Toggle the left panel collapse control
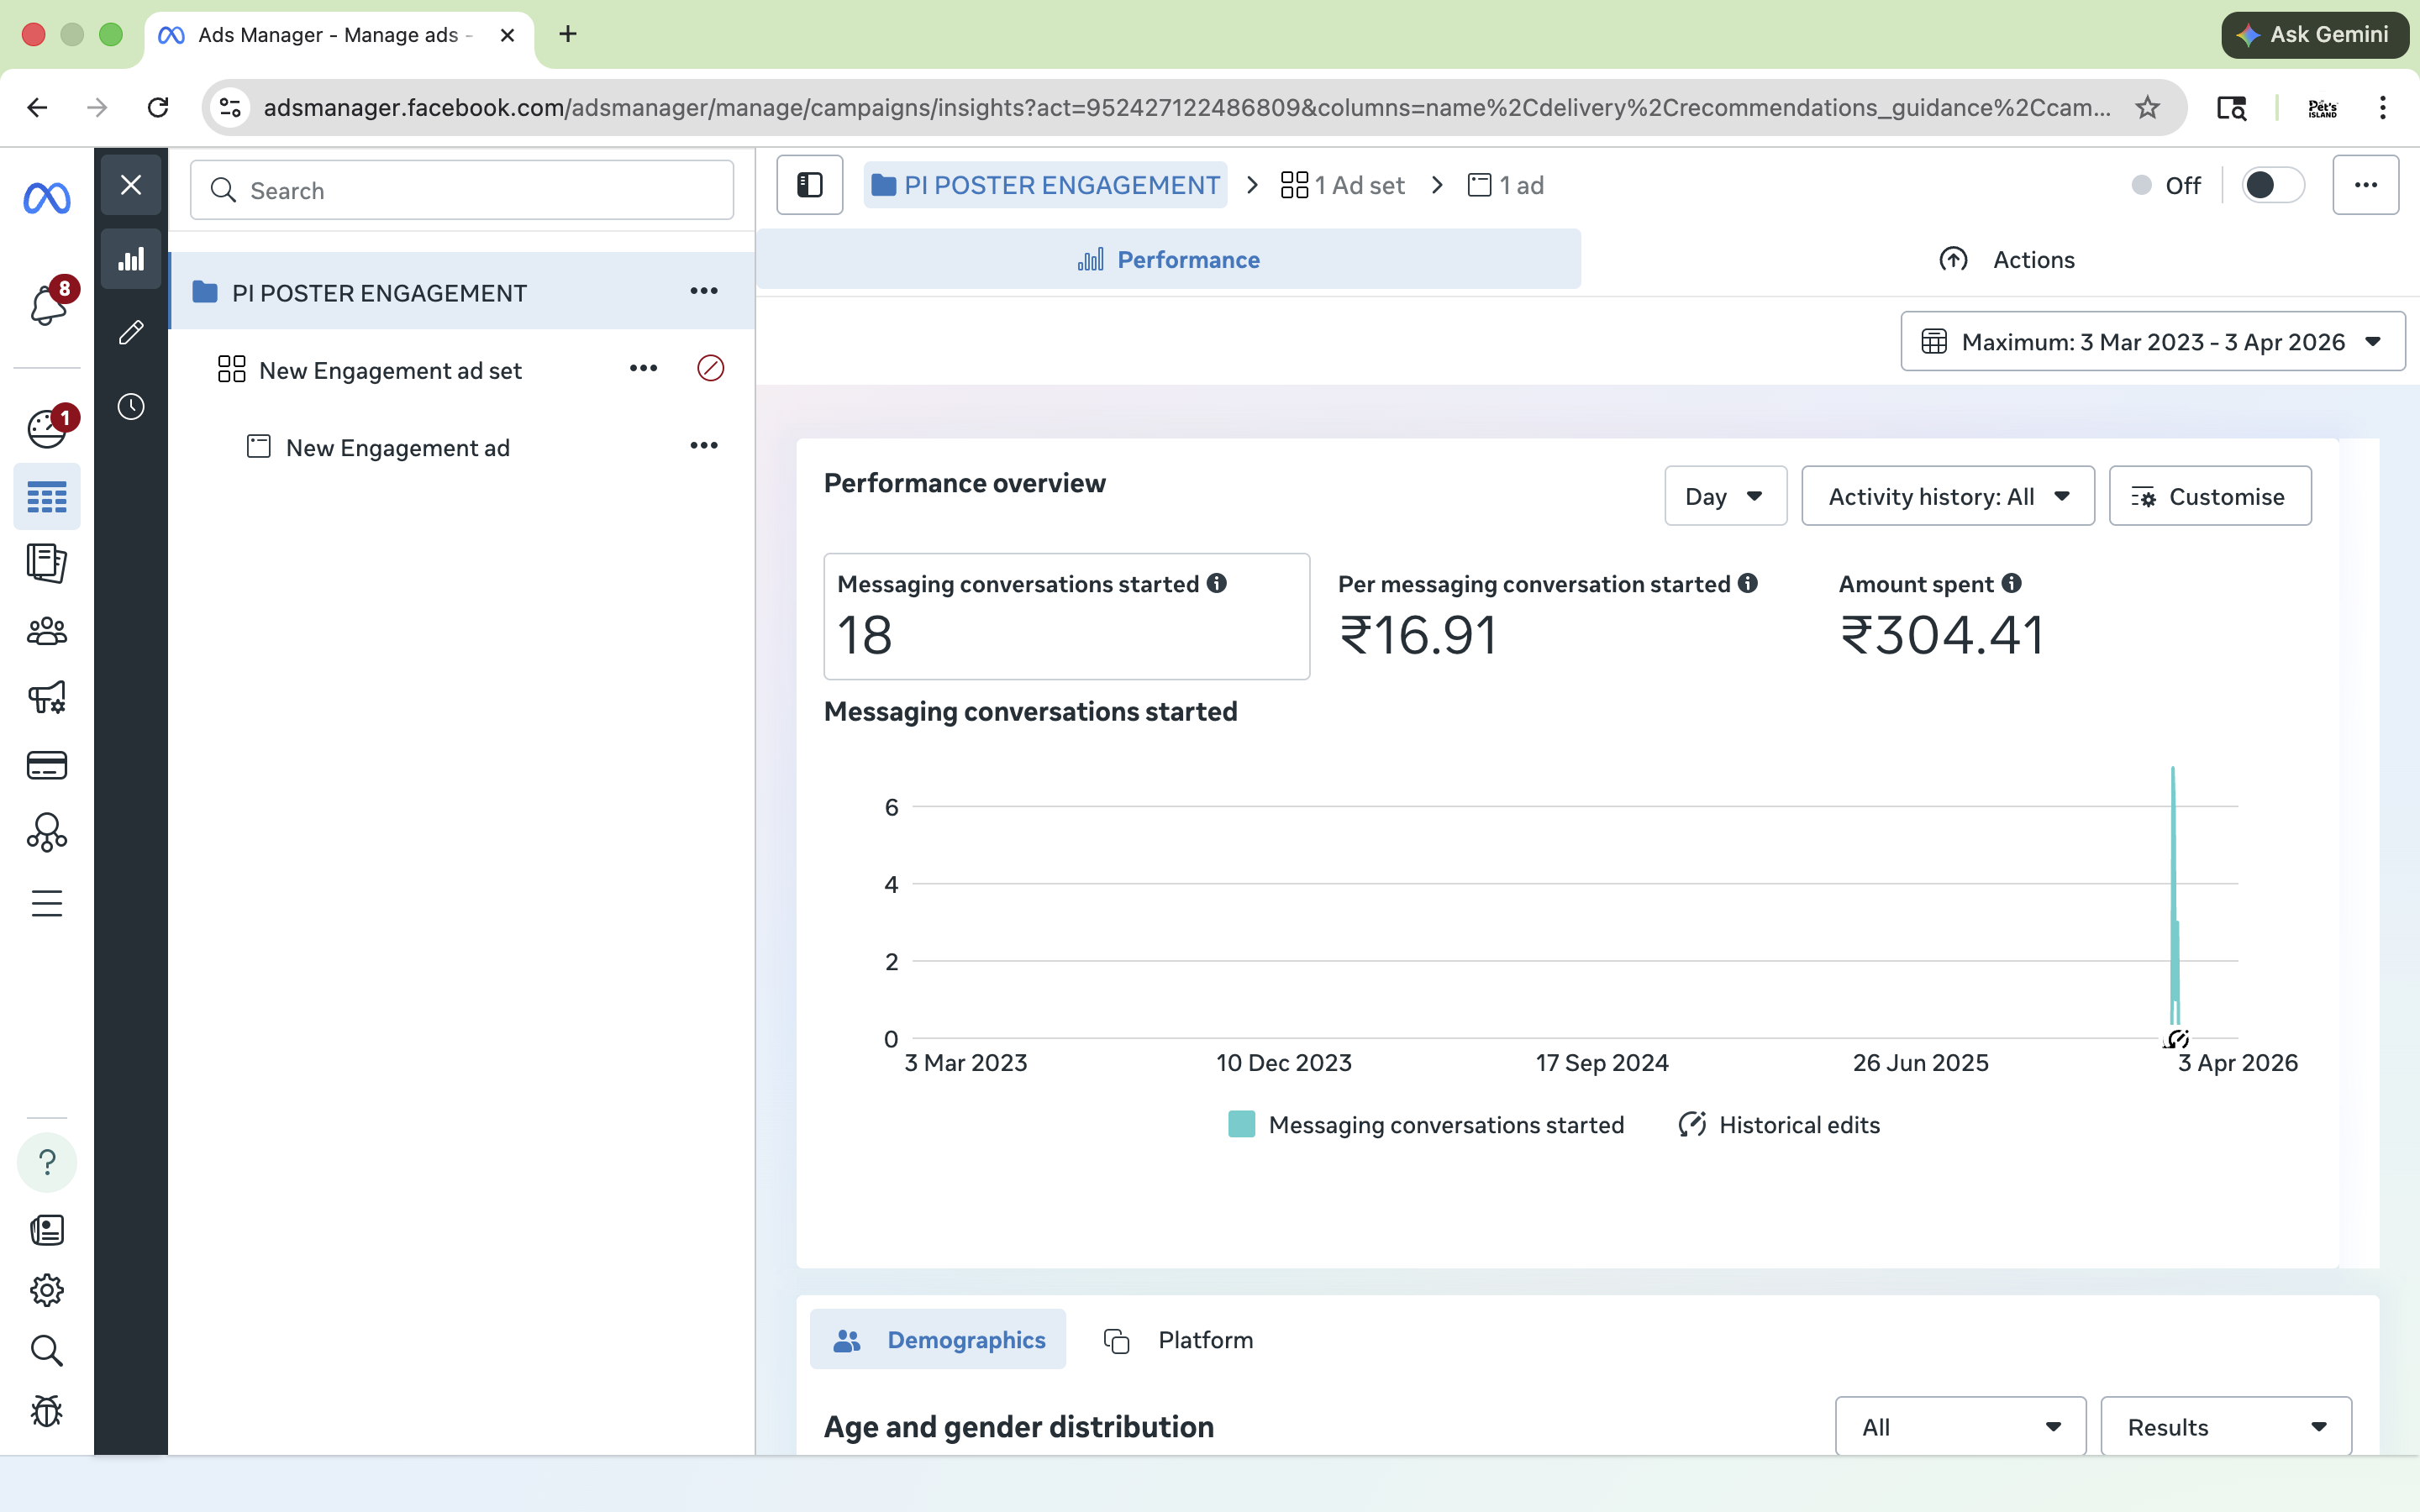Image resolution: width=2420 pixels, height=1512 pixels. 809,184
